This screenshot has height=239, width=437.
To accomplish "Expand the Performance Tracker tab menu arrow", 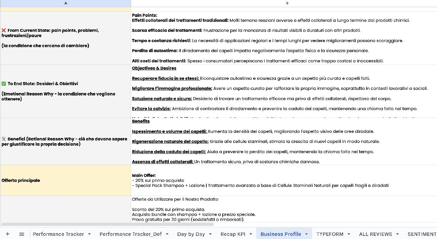I will point(89,234).
